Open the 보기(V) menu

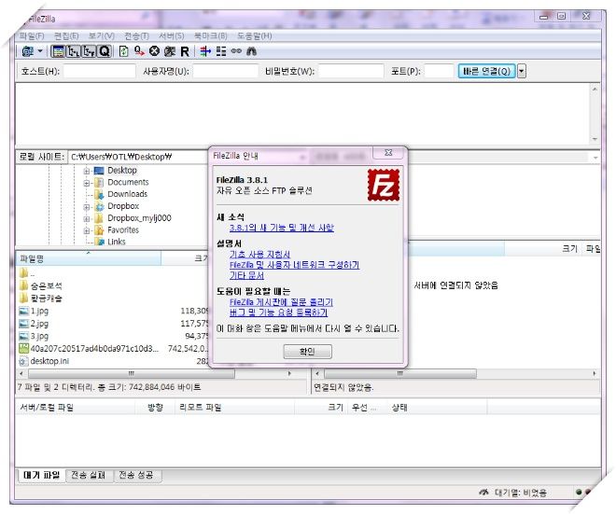[x=101, y=36]
